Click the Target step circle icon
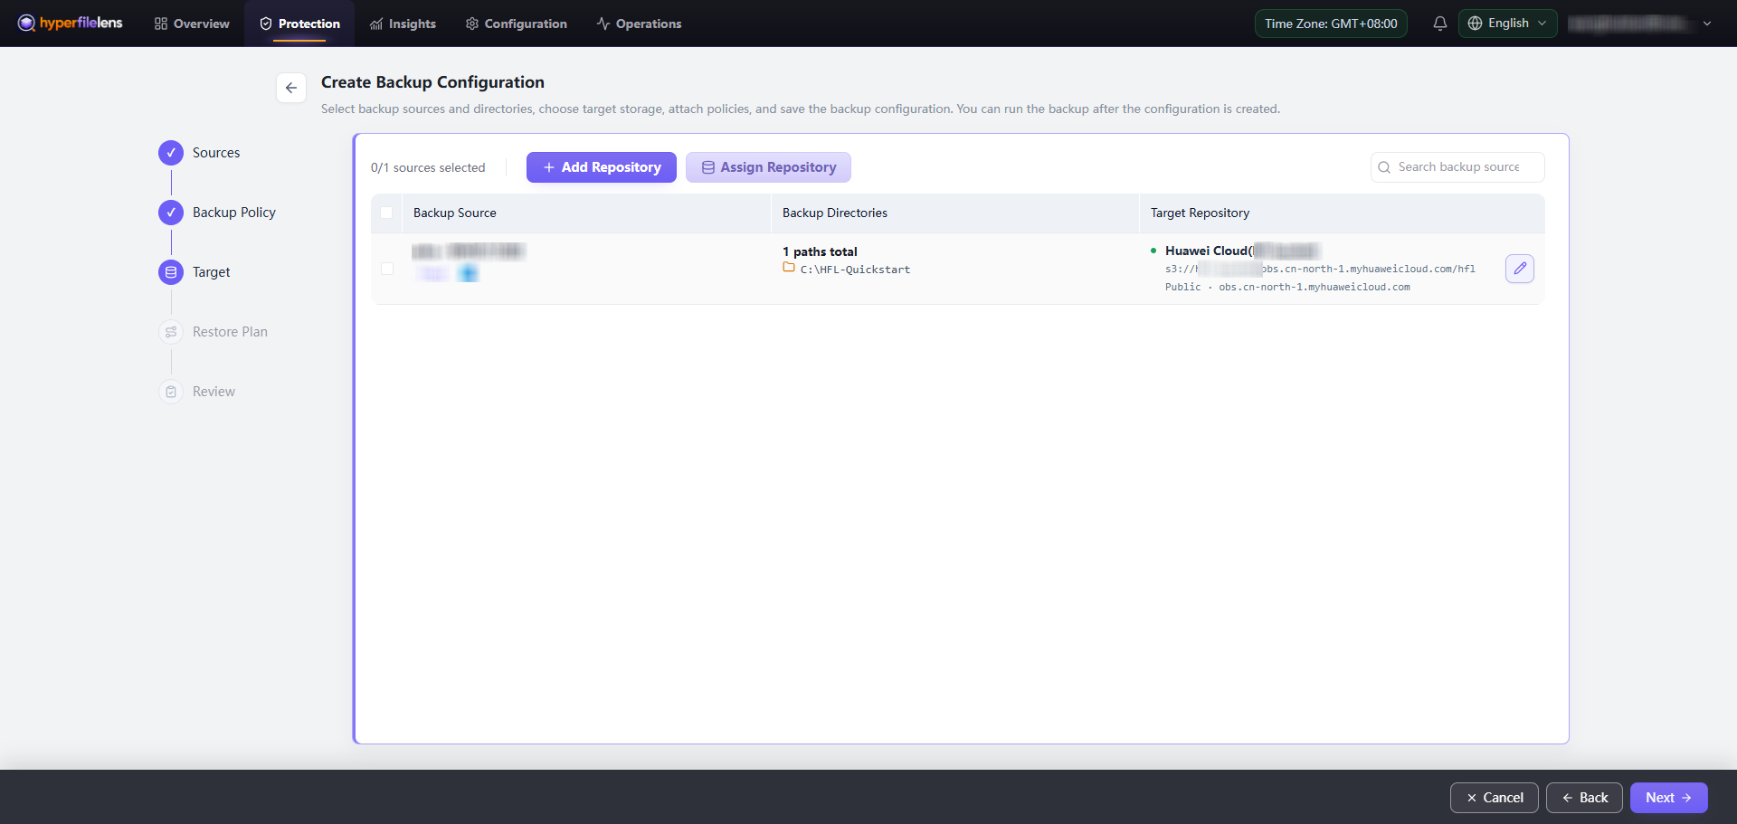Viewport: 1737px width, 824px height. point(171,272)
